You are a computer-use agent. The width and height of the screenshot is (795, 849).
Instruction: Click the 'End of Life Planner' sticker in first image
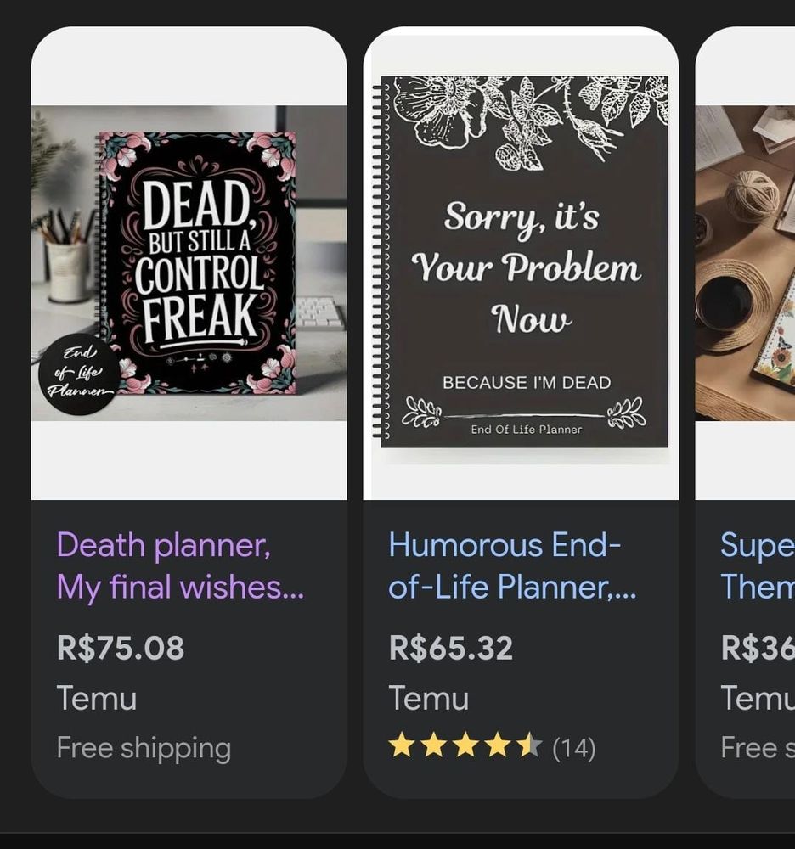(79, 370)
